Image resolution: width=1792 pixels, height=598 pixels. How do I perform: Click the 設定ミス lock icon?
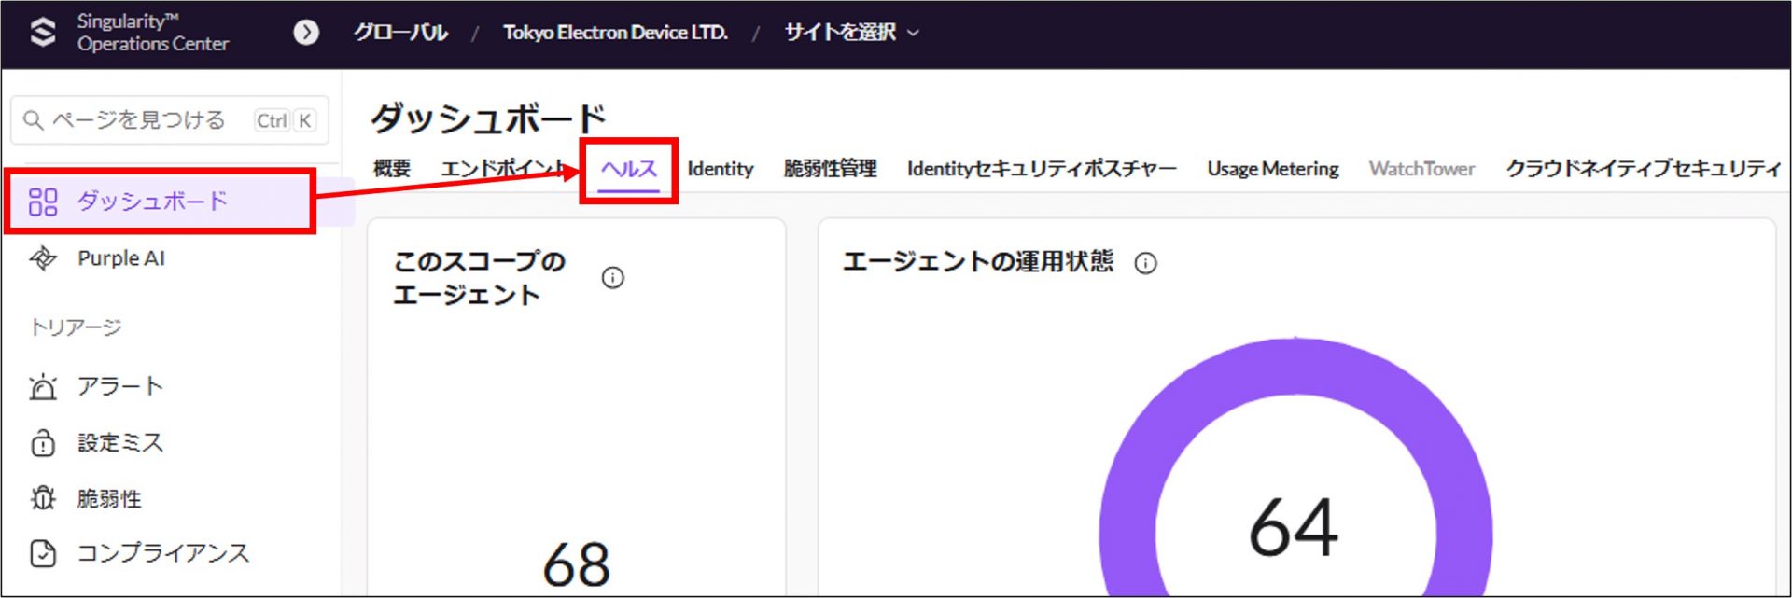pos(43,443)
